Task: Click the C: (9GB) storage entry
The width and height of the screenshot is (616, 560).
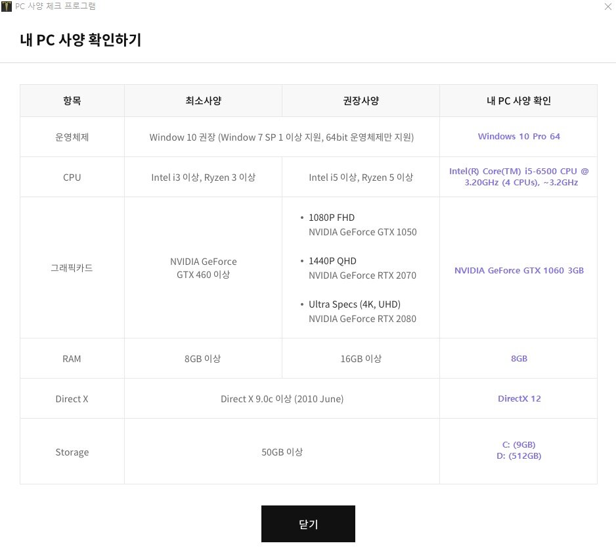Action: pyautogui.click(x=519, y=444)
